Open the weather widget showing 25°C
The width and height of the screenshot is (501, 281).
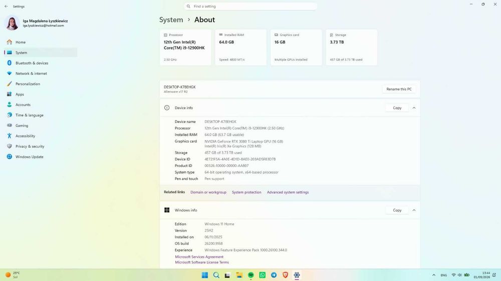coord(13,275)
